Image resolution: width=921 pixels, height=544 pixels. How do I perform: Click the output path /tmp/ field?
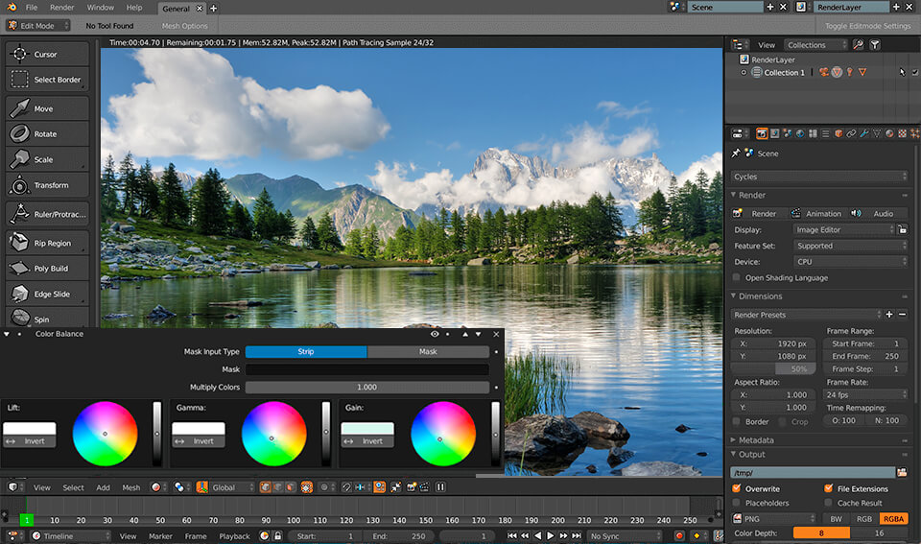coord(813,472)
